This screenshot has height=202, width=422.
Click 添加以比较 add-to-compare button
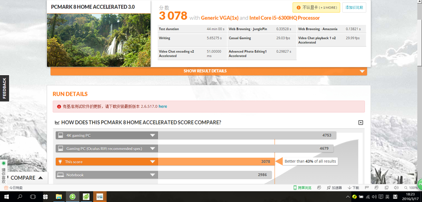(354, 8)
